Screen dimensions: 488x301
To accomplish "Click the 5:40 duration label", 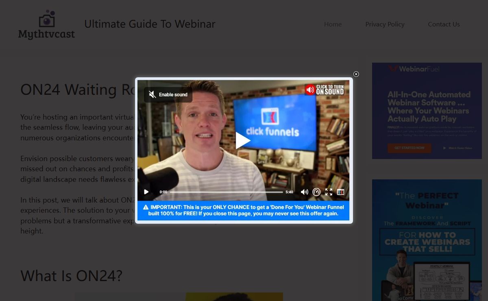I will [289, 192].
